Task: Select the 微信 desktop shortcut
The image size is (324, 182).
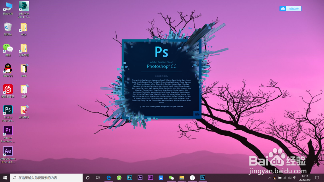Action: pyautogui.click(x=8, y=50)
